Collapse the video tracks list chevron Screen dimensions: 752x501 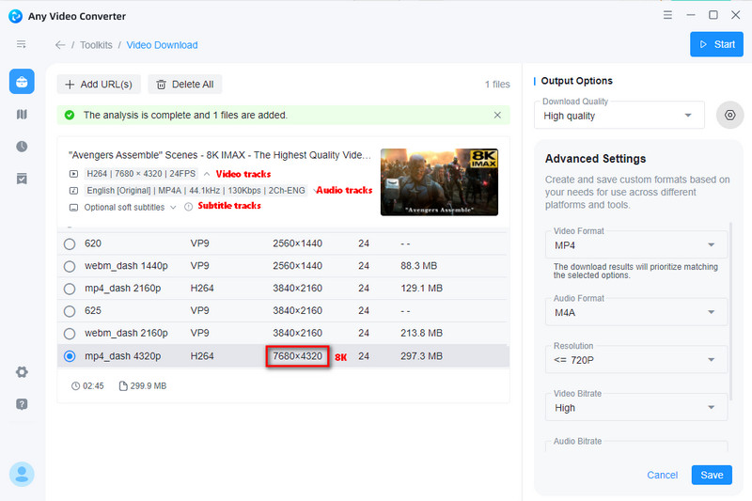pos(207,174)
